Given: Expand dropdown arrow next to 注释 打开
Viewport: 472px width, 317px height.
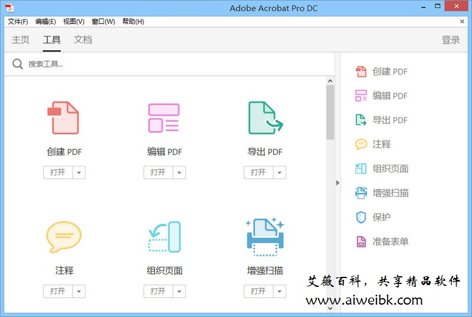Looking at the screenshot, I should click(79, 291).
